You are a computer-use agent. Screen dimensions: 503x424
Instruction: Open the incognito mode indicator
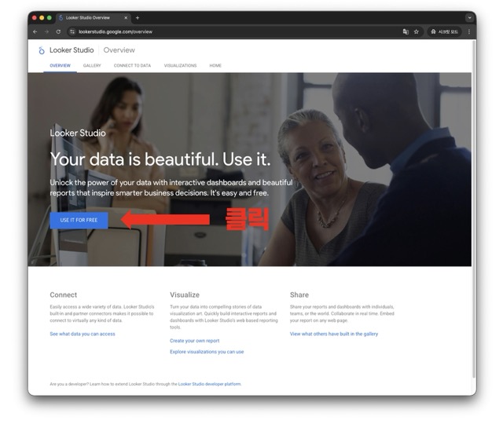pyautogui.click(x=444, y=31)
